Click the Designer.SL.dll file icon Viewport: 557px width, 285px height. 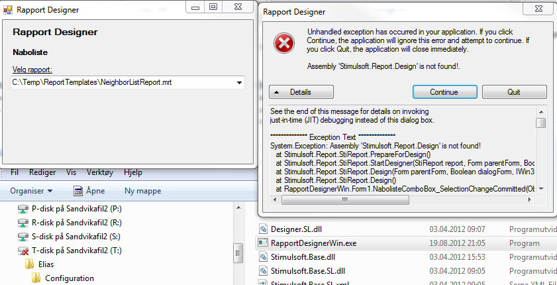[x=263, y=229]
